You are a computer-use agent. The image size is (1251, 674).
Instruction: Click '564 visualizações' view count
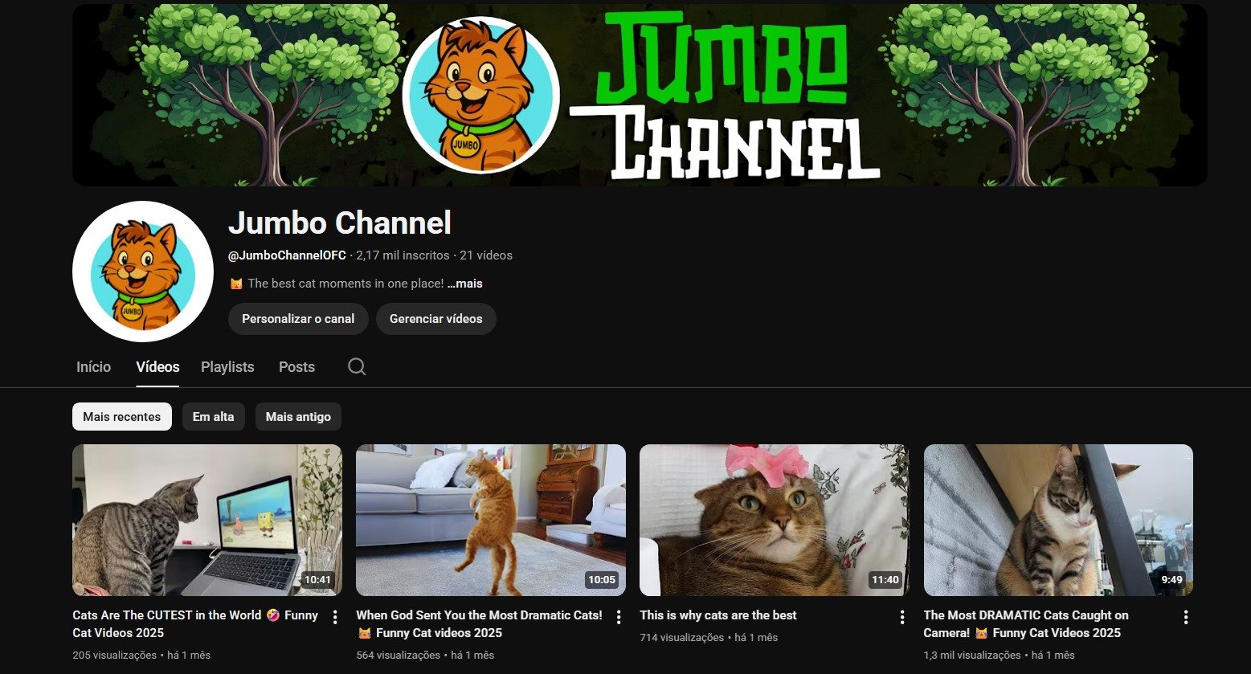tap(396, 655)
